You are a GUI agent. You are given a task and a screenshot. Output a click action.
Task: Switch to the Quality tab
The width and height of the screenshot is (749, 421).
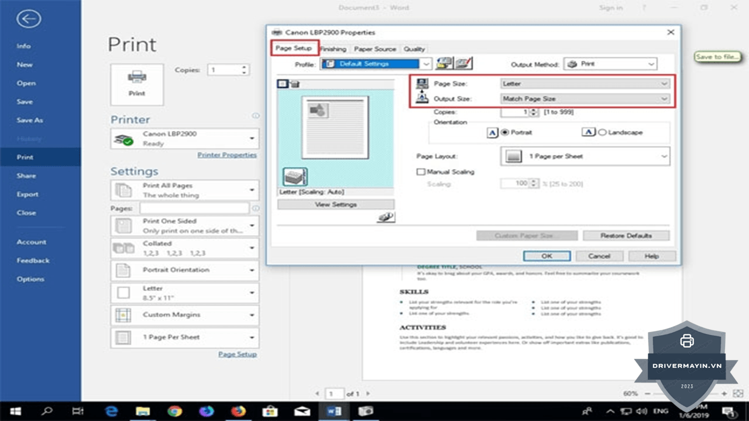click(414, 49)
